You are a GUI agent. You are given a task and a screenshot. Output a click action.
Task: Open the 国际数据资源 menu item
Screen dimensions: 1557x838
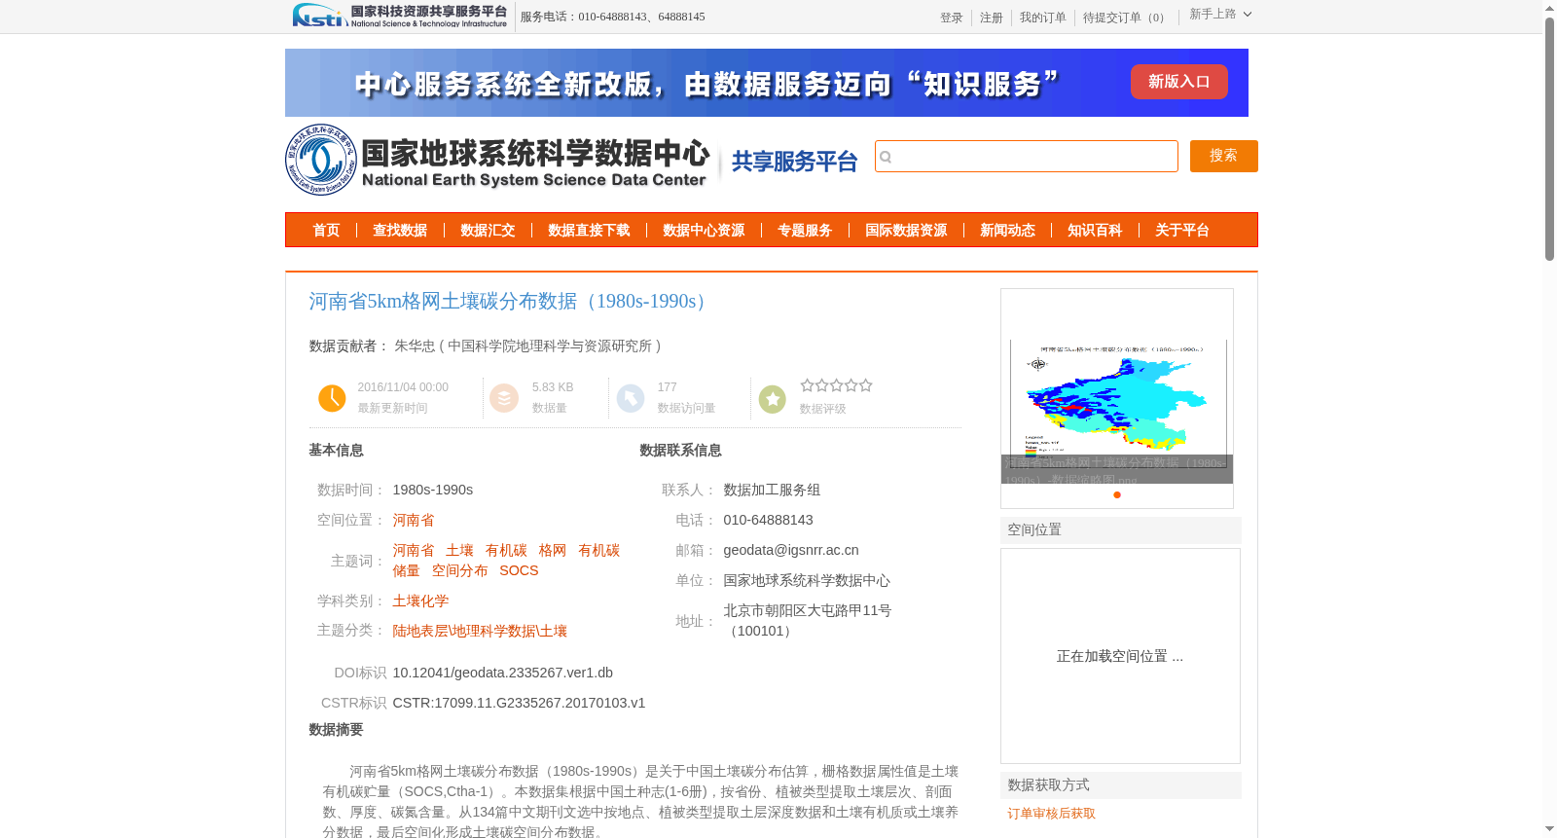906,231
